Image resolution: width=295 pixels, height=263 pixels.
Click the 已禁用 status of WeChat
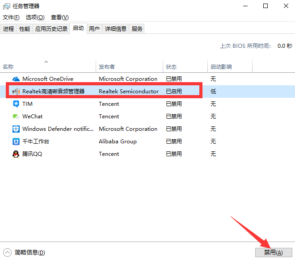[174, 117]
